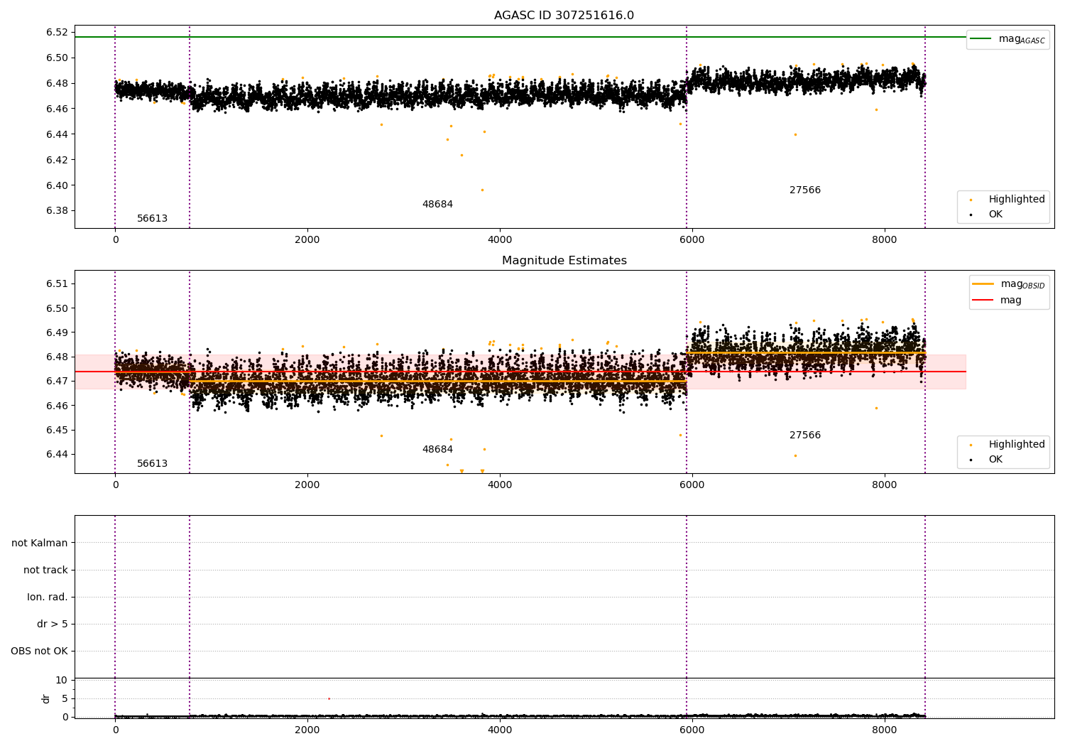
Task: Click the title "AGASC ID 307251616.0"
Action: [564, 16]
